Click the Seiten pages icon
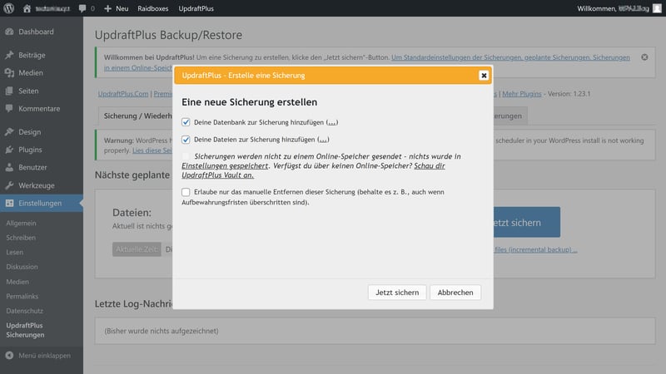 (x=9, y=91)
